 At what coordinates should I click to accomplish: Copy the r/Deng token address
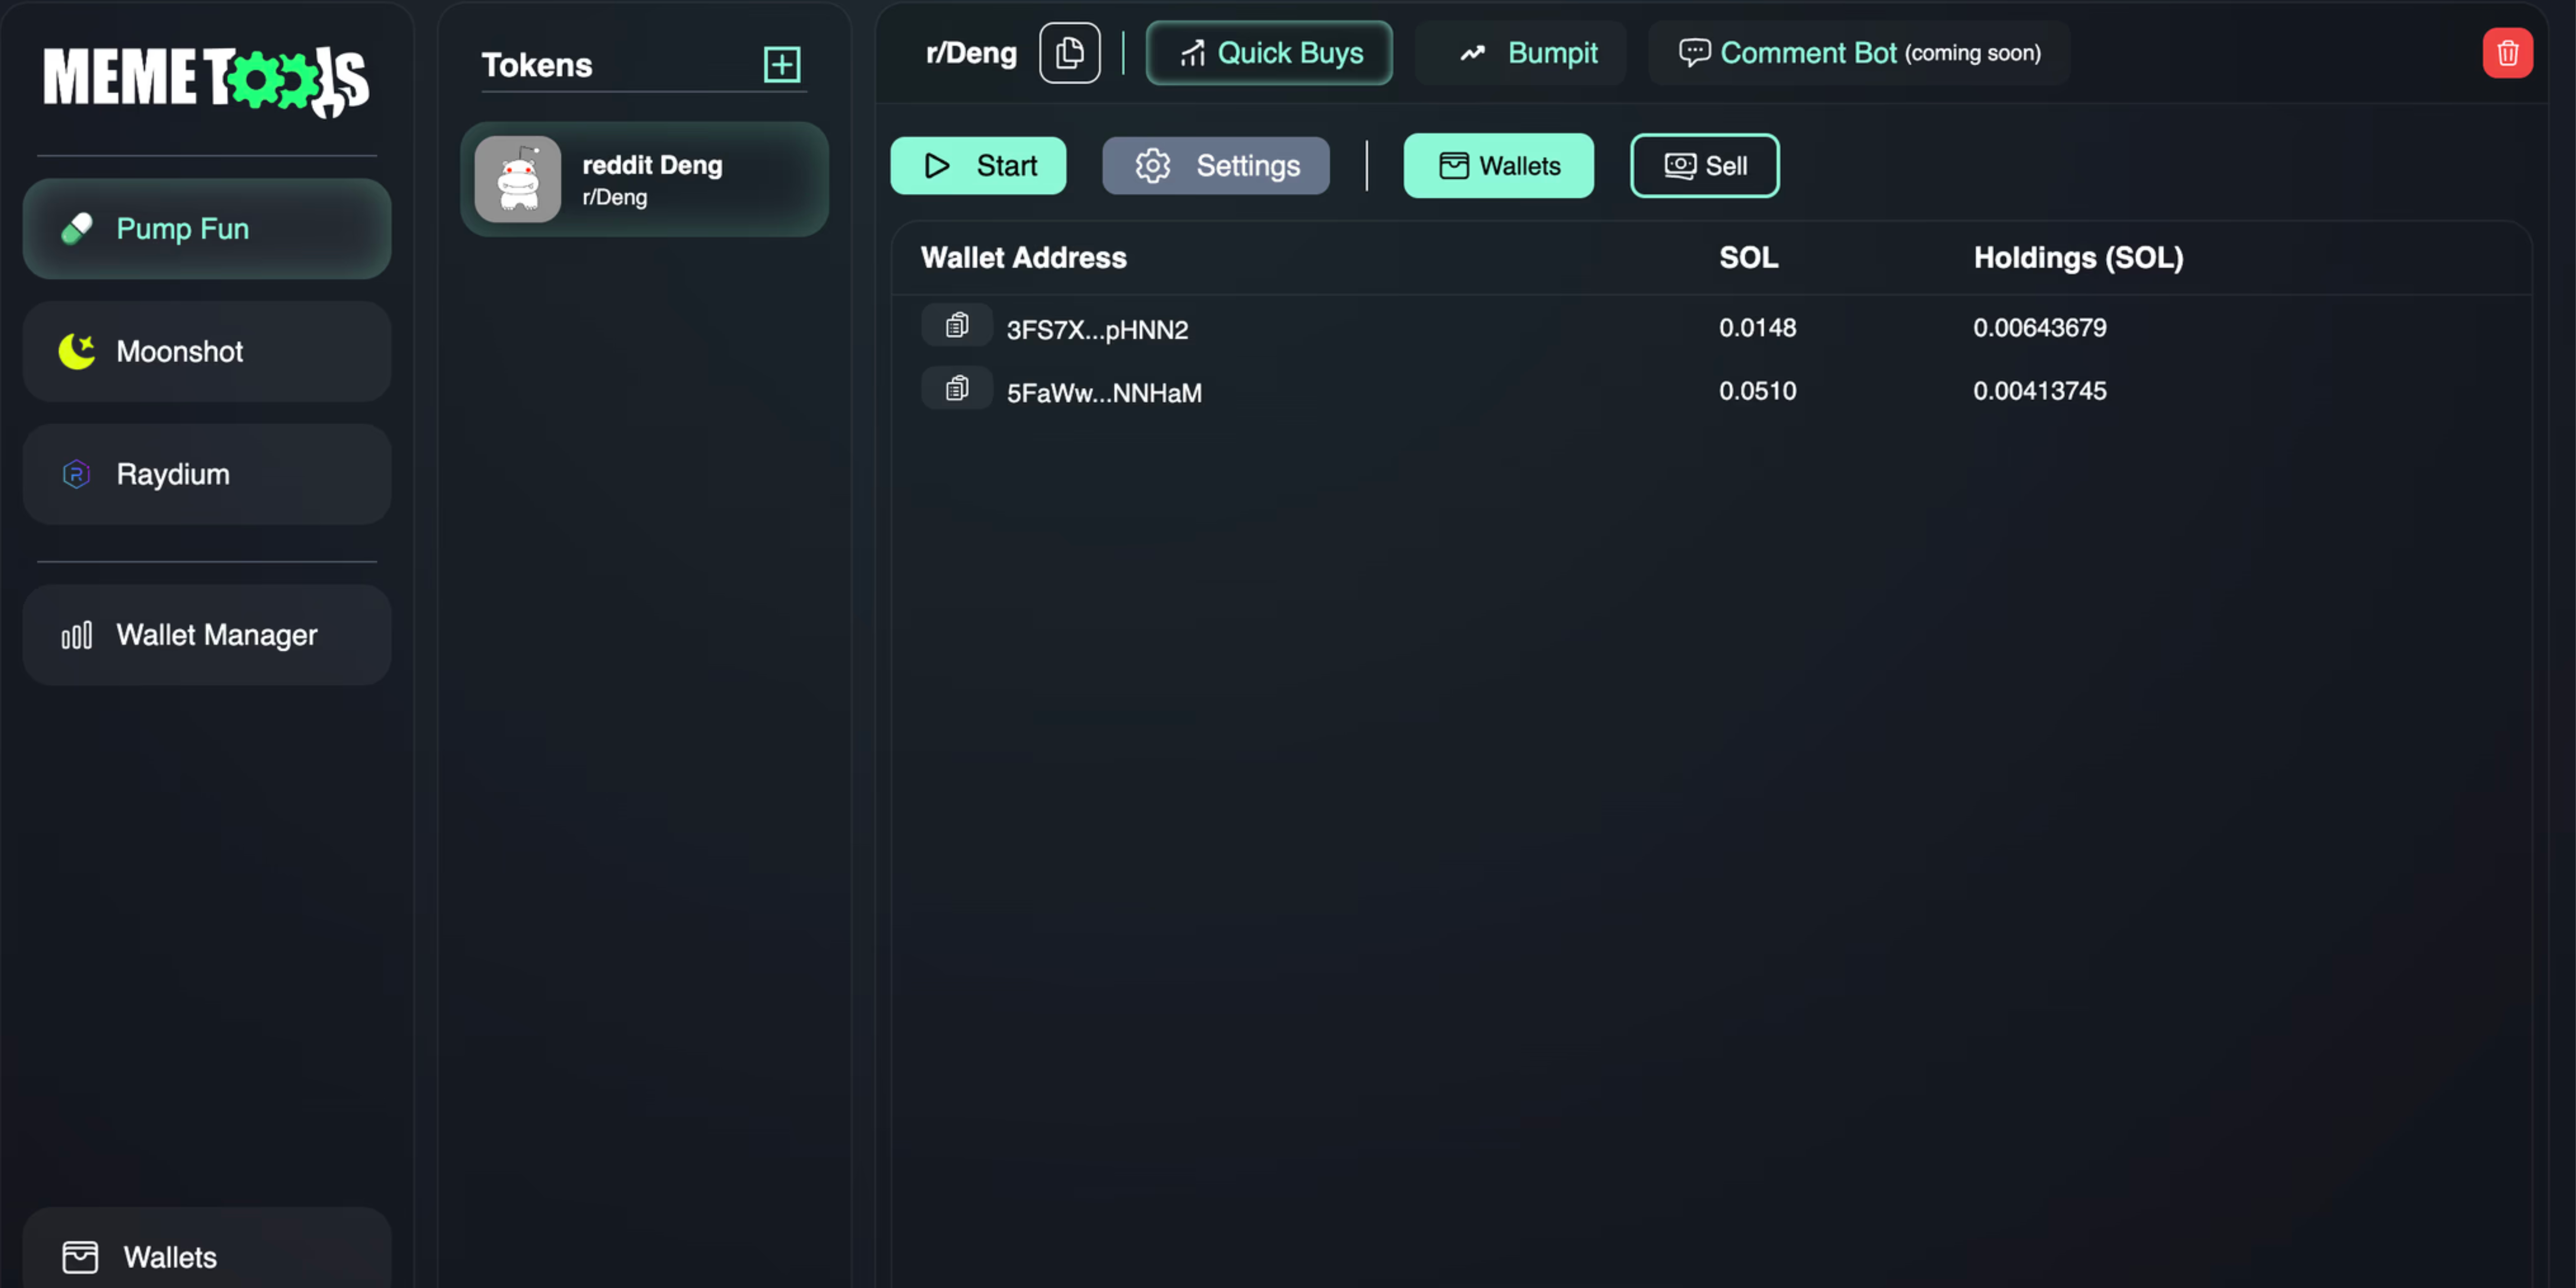pos(1069,53)
